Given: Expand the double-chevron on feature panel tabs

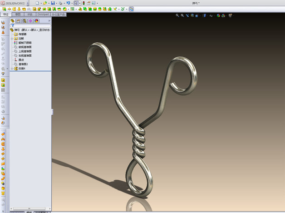Looking at the screenshot, I should pos(49,21).
